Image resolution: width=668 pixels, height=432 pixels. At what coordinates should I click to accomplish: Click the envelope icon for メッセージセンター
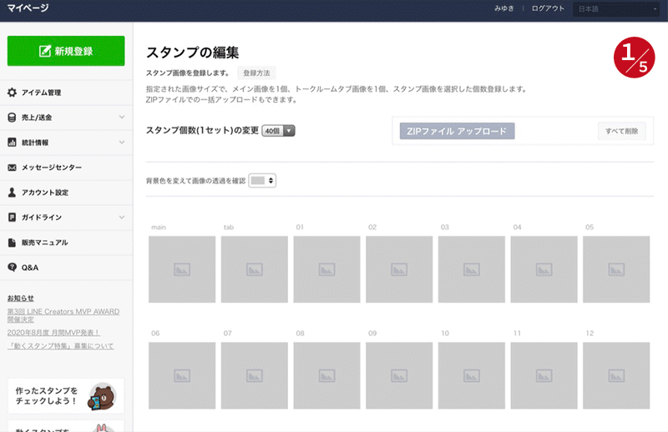tap(12, 168)
